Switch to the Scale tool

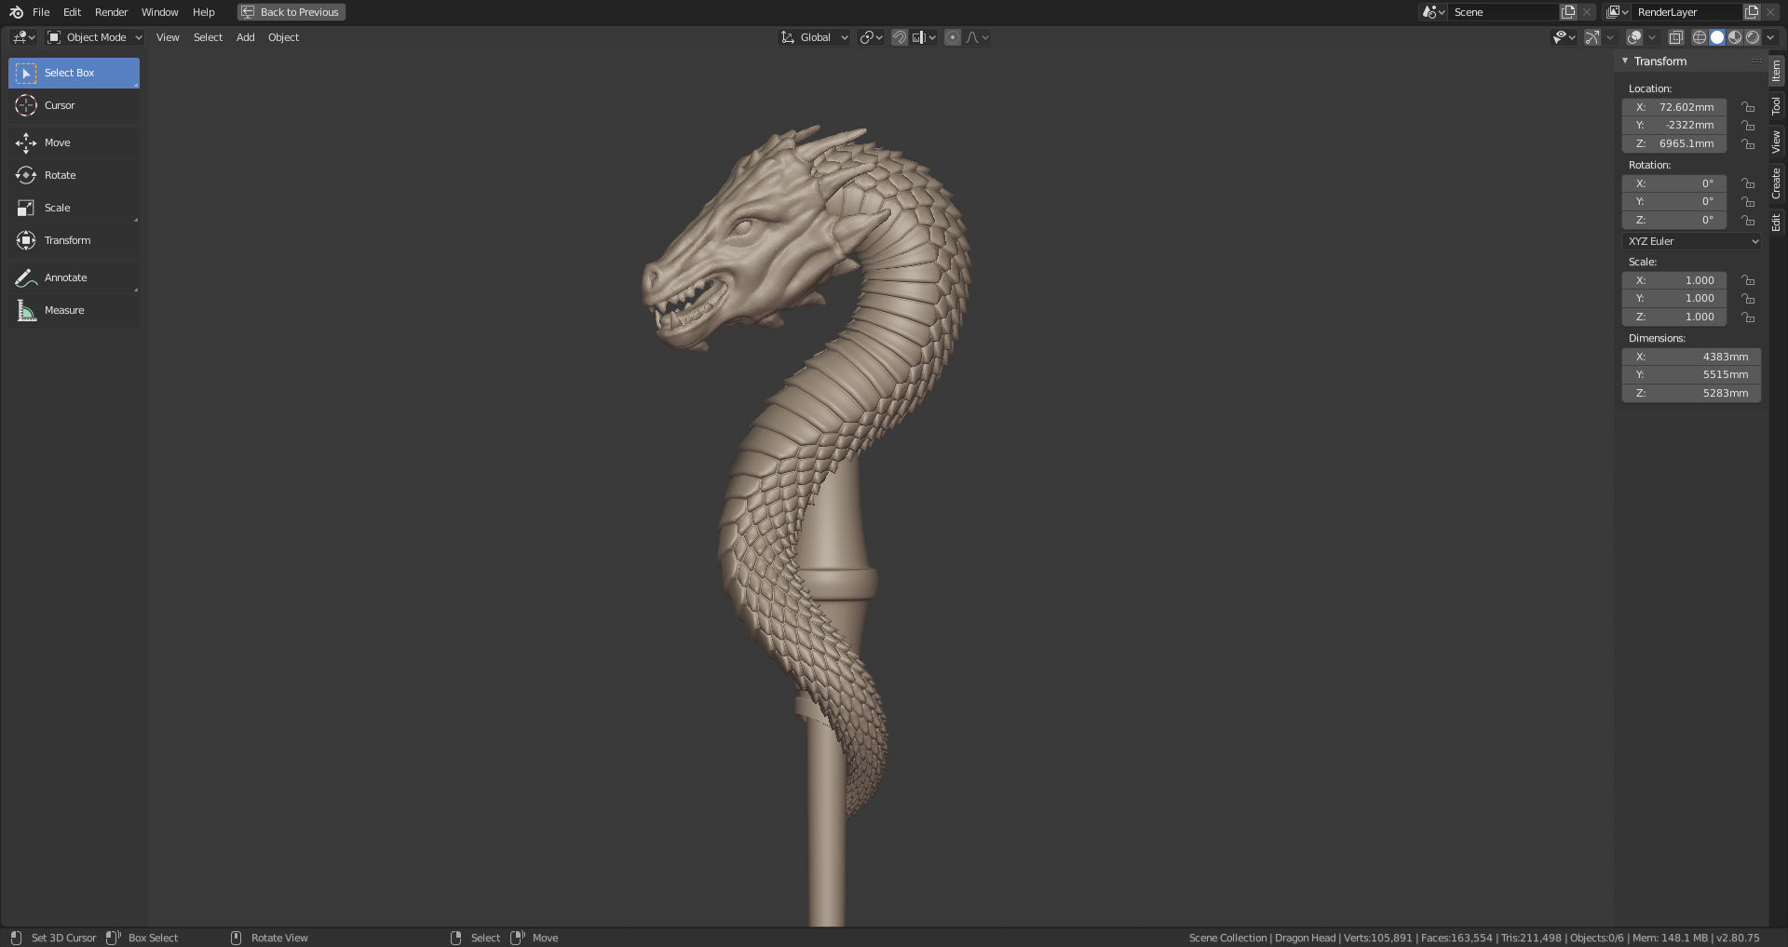[74, 208]
